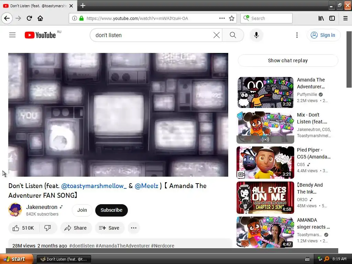Click the #dontlisten hashtag

point(82,246)
